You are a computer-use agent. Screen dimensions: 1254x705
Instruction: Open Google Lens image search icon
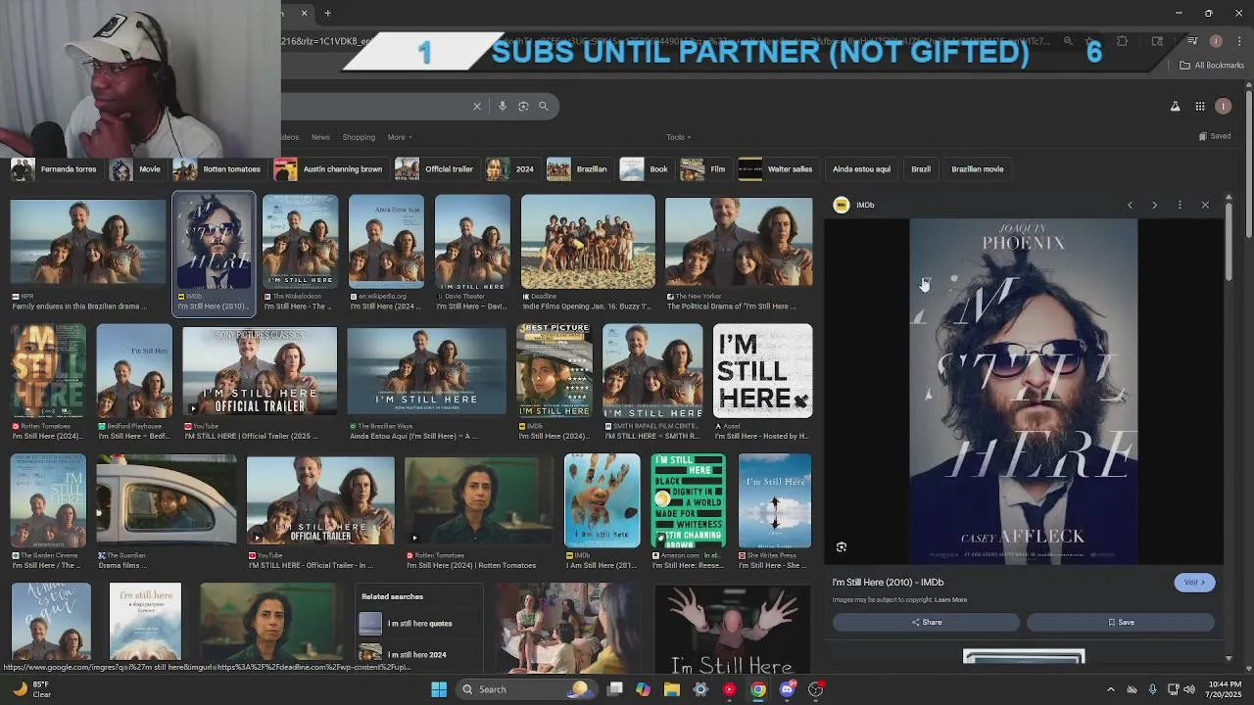coord(523,106)
